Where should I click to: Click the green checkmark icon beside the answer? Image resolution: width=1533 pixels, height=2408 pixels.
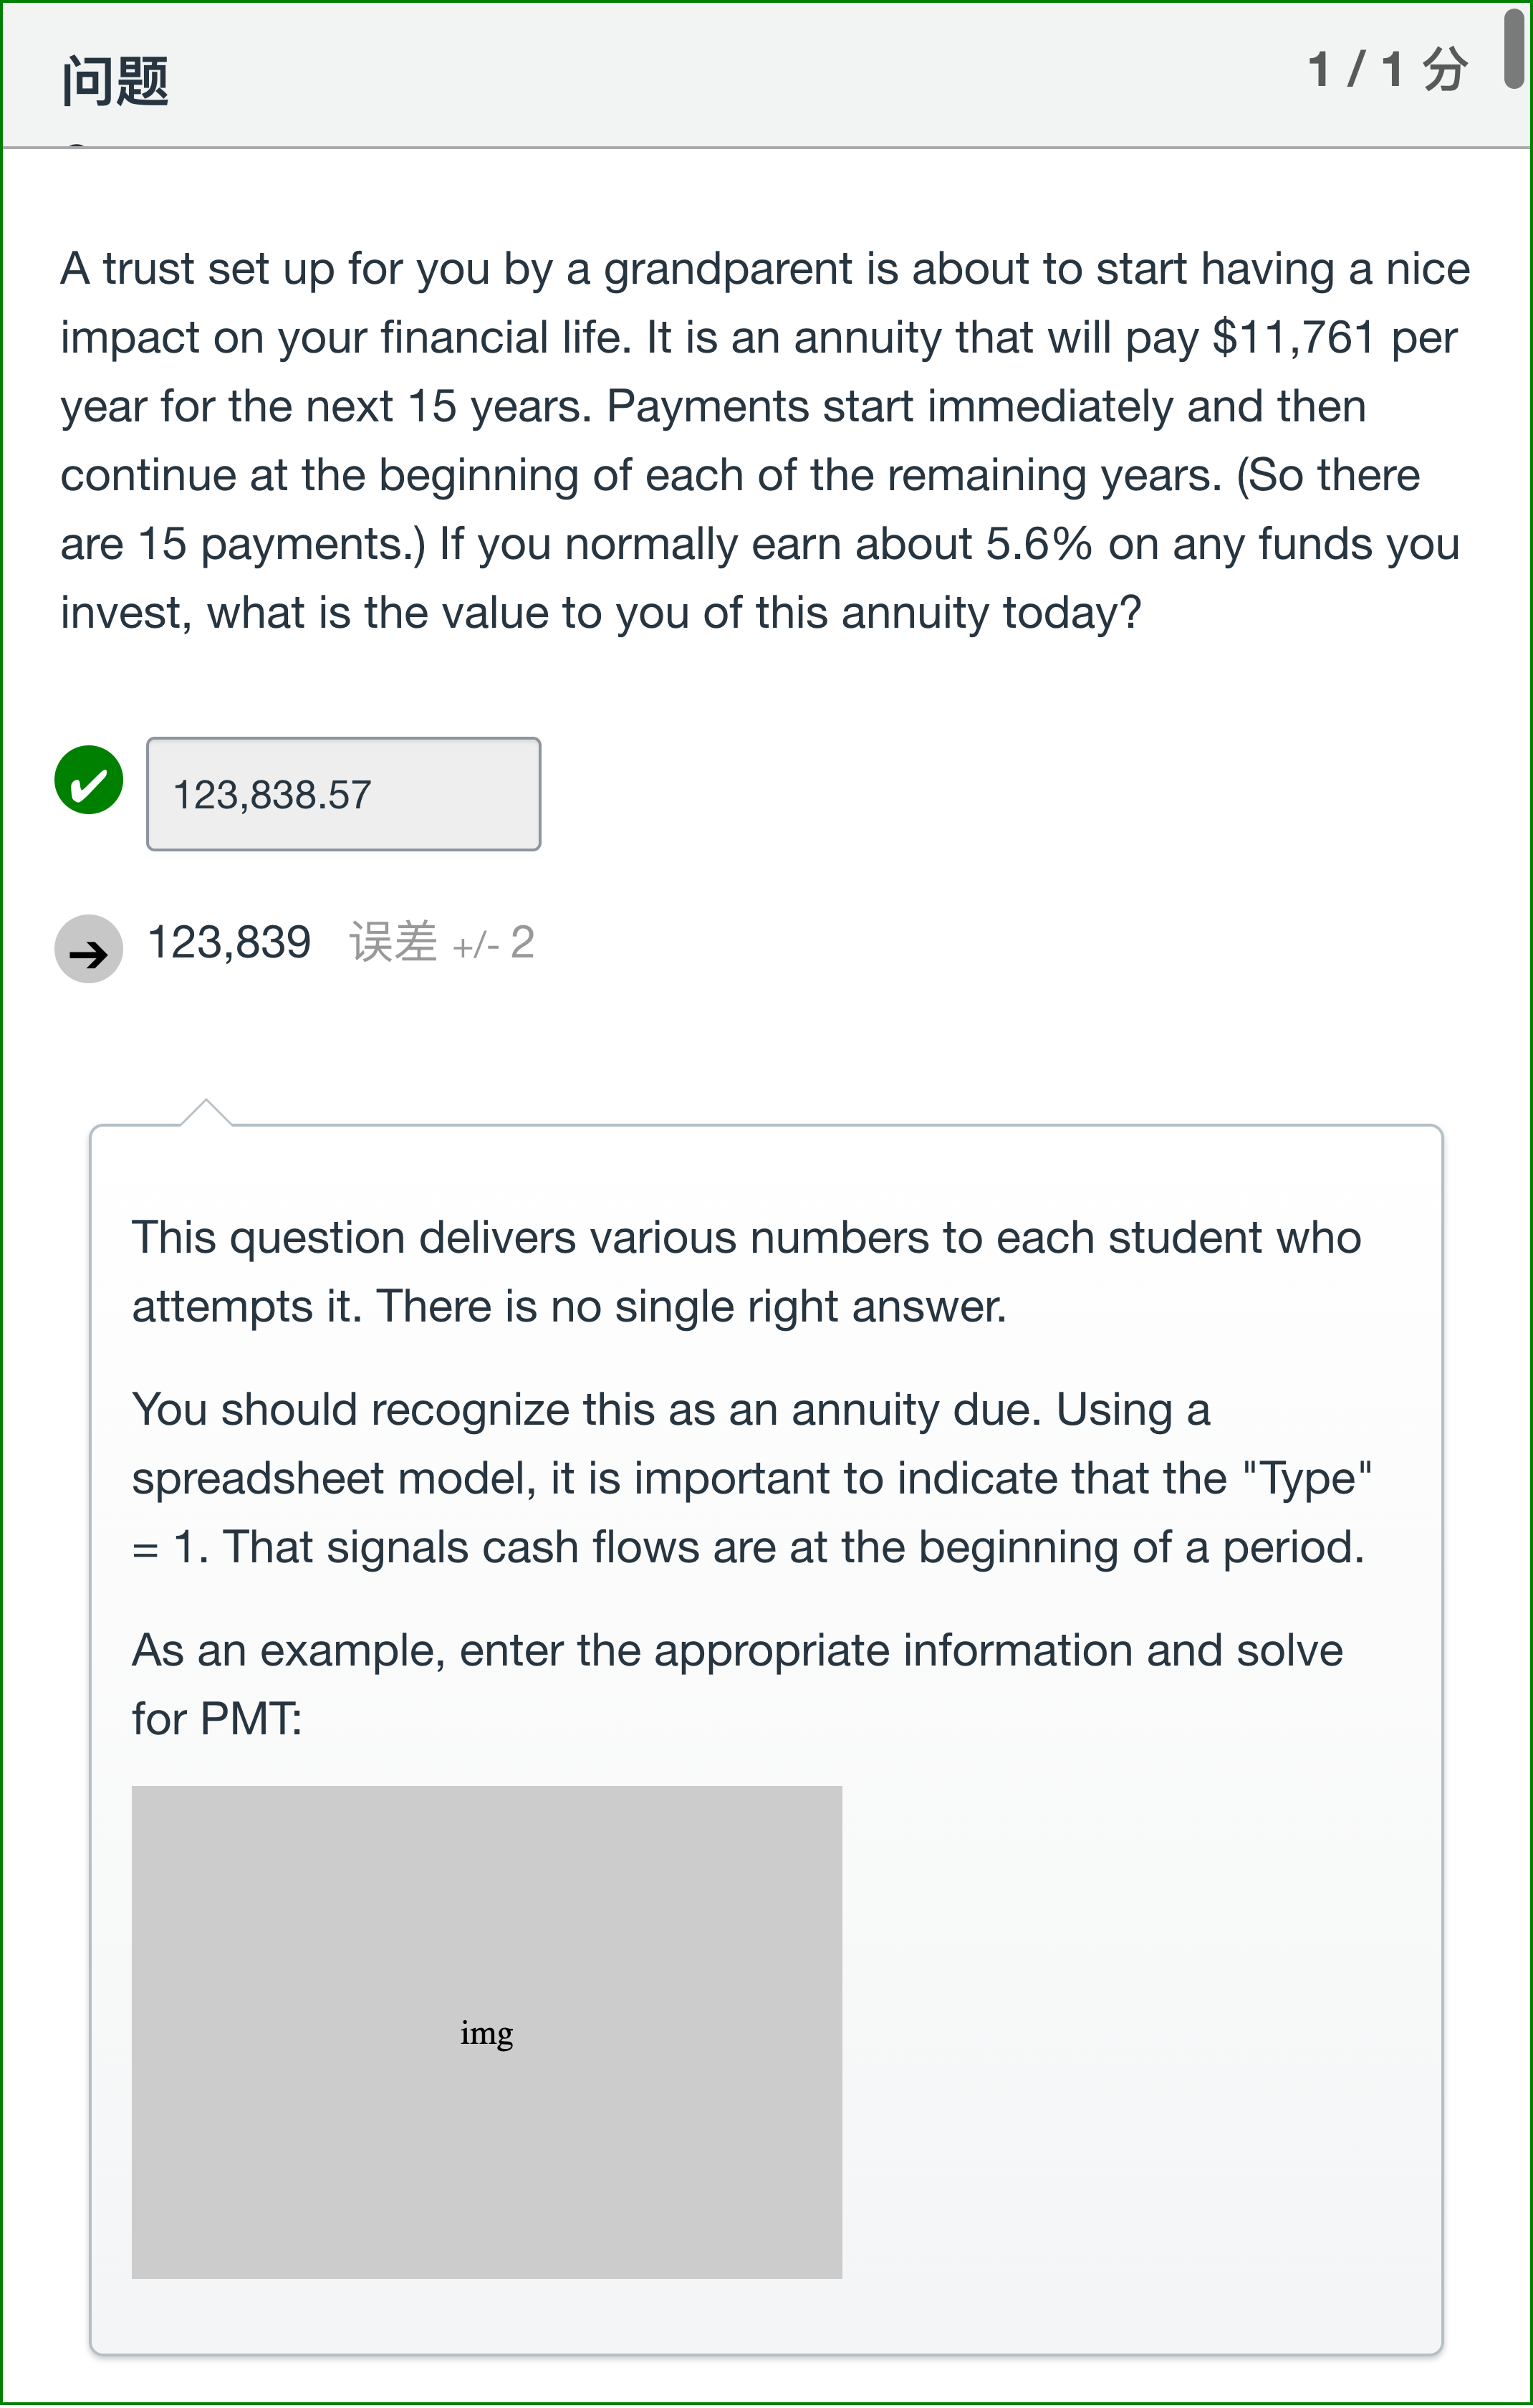coord(89,780)
